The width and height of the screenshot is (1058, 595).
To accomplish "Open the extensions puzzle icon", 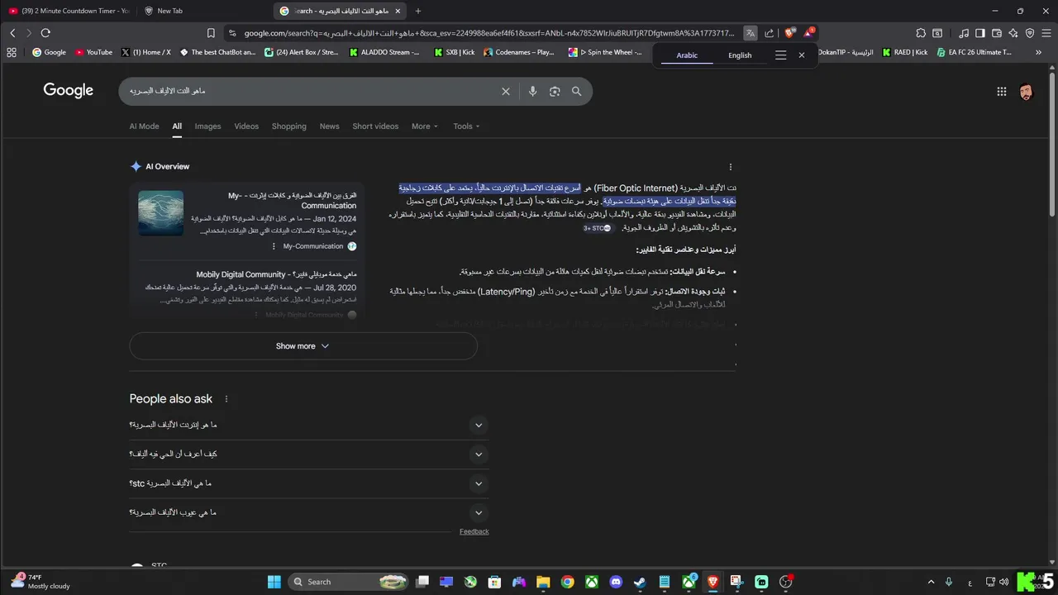I will pyautogui.click(x=921, y=33).
